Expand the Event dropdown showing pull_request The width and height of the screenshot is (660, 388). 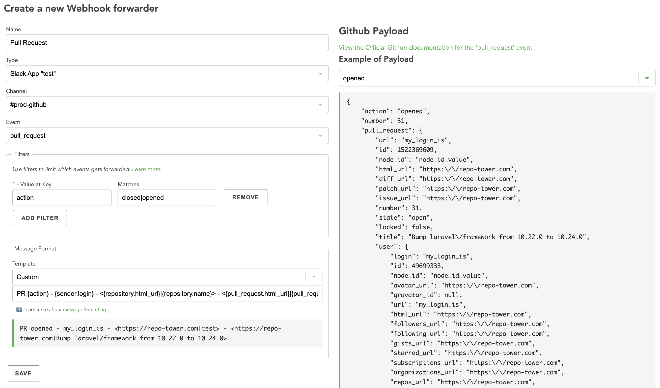pyautogui.click(x=320, y=135)
